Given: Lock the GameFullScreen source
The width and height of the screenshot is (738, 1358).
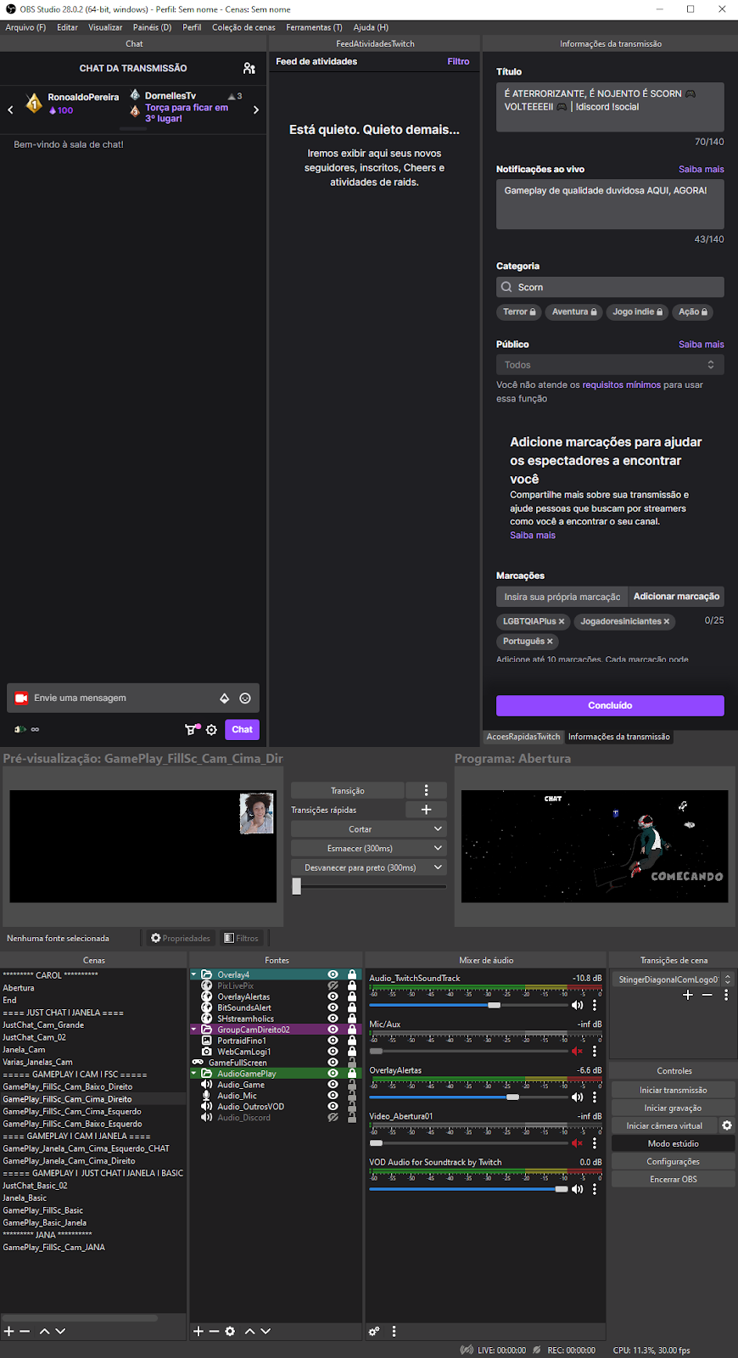Looking at the screenshot, I should coord(352,1063).
